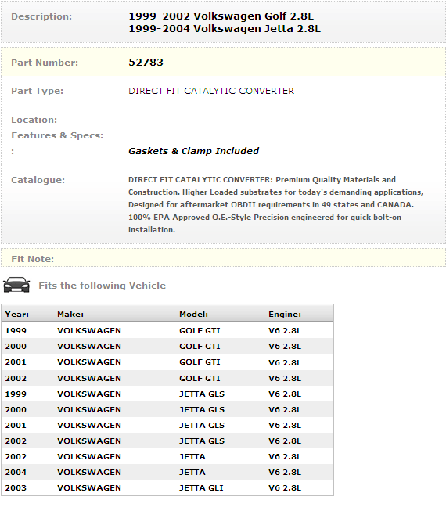Click the Model column header

(193, 315)
